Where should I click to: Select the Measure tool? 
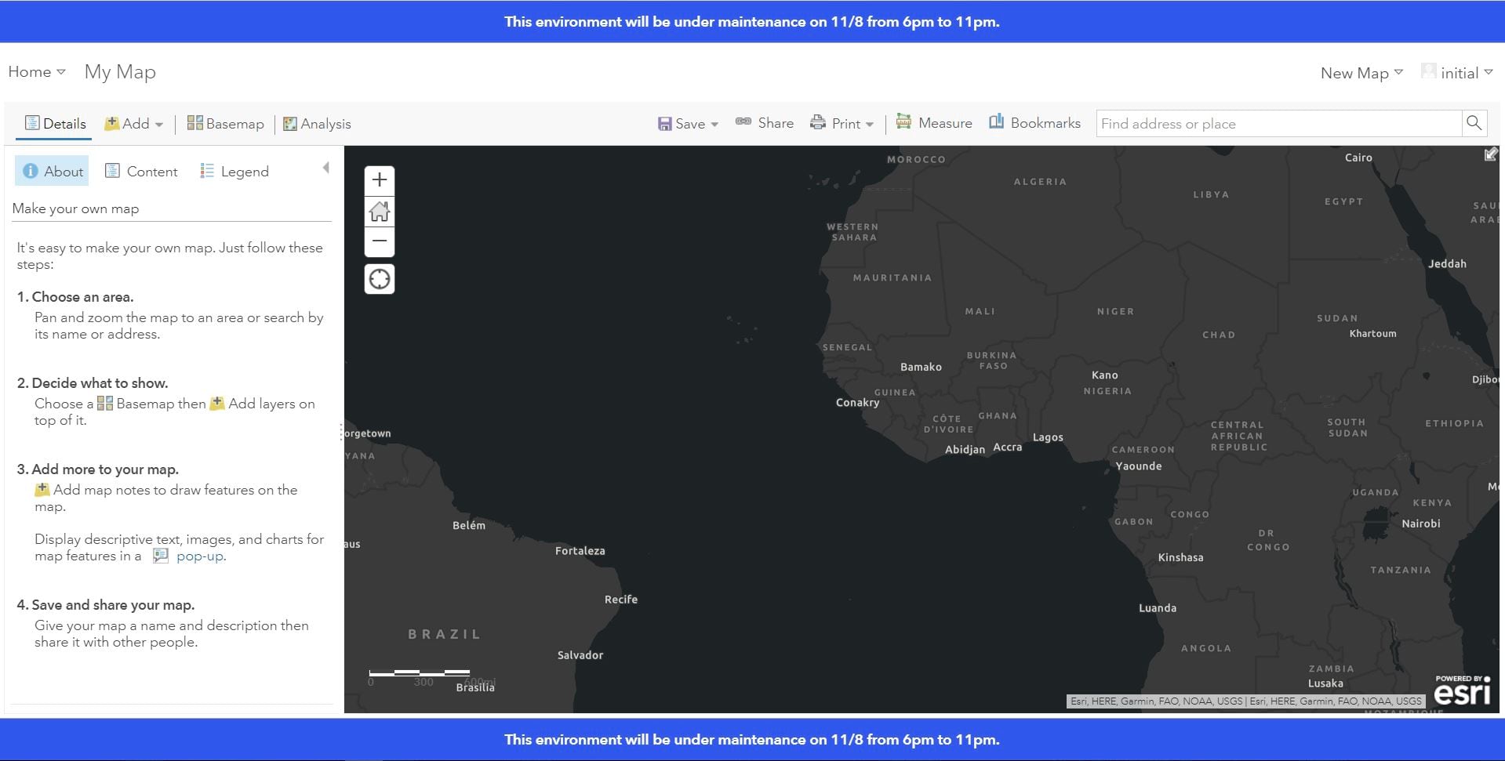click(934, 123)
